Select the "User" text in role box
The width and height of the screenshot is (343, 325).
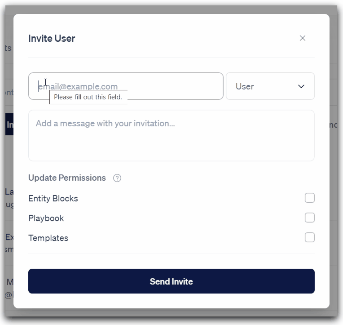tap(245, 86)
